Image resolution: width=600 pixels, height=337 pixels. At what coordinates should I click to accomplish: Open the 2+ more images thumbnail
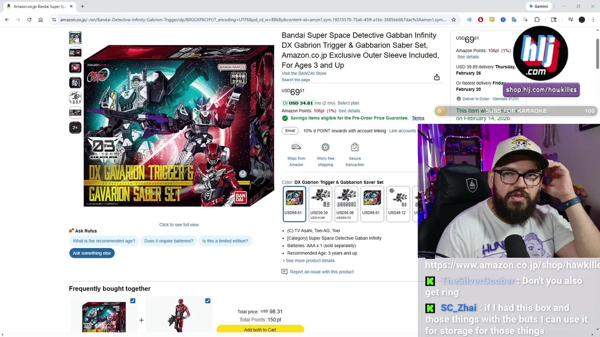[75, 127]
